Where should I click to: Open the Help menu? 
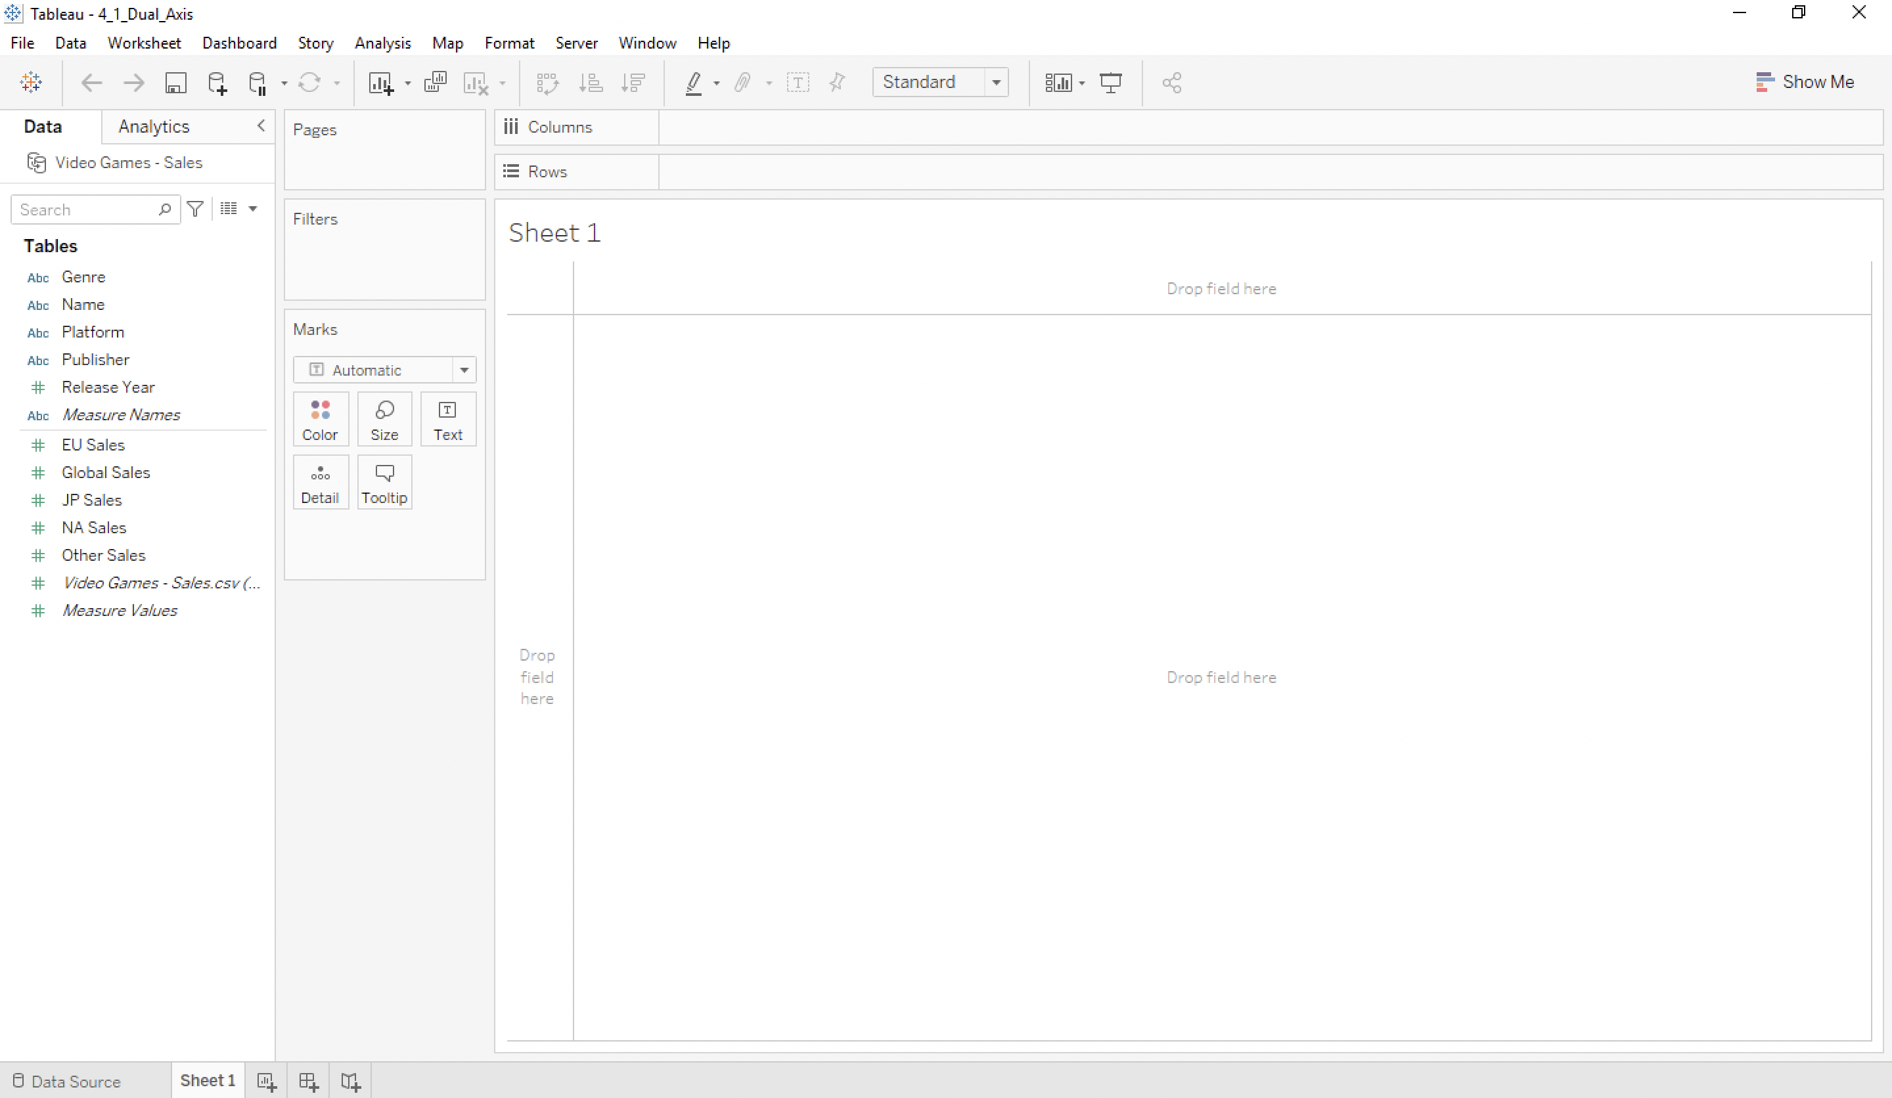pos(713,43)
